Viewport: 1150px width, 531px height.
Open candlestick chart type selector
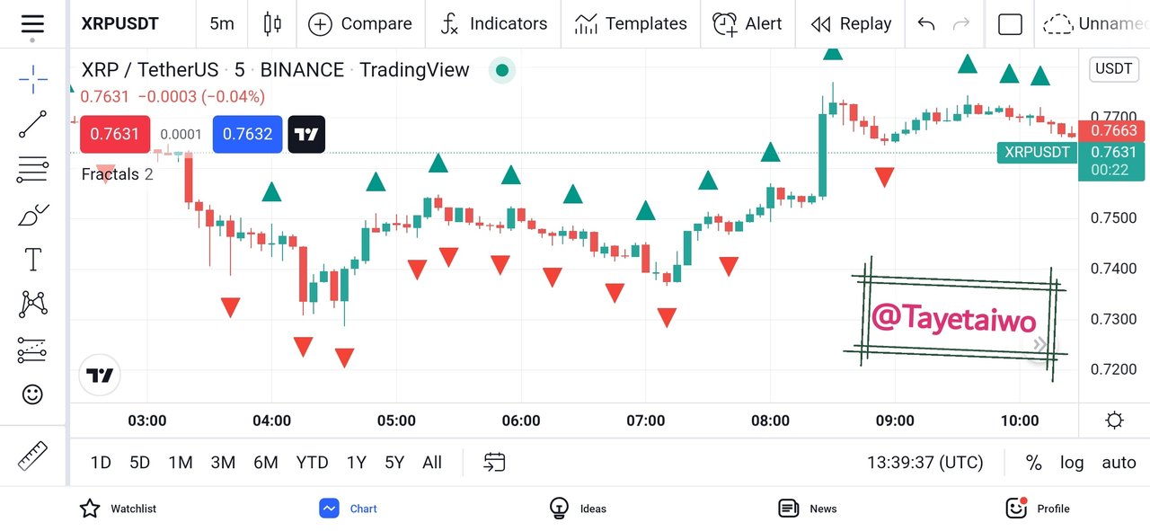pos(272,24)
